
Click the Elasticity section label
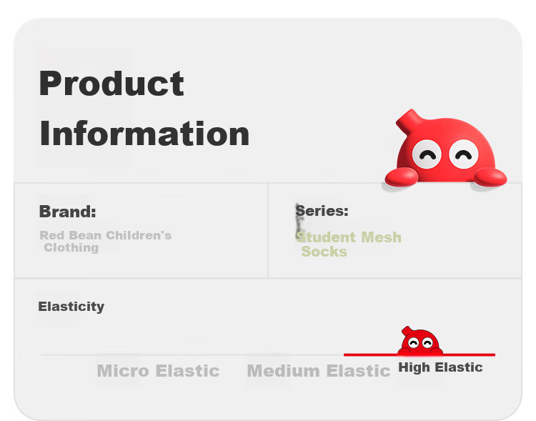71,307
